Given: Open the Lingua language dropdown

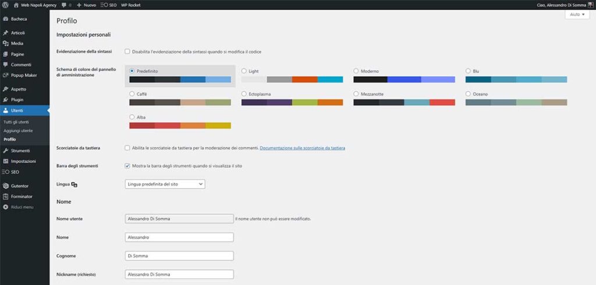Looking at the screenshot, I should coord(165,184).
